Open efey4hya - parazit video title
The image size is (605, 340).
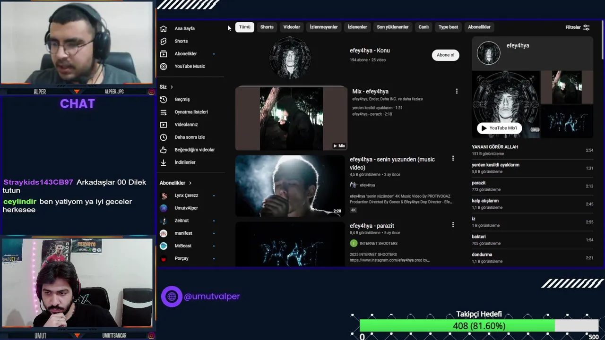point(372,226)
